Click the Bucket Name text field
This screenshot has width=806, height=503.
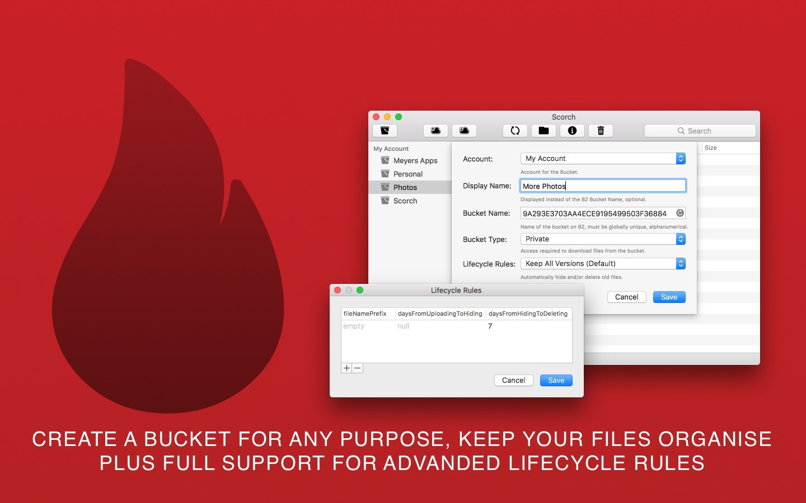(x=603, y=213)
